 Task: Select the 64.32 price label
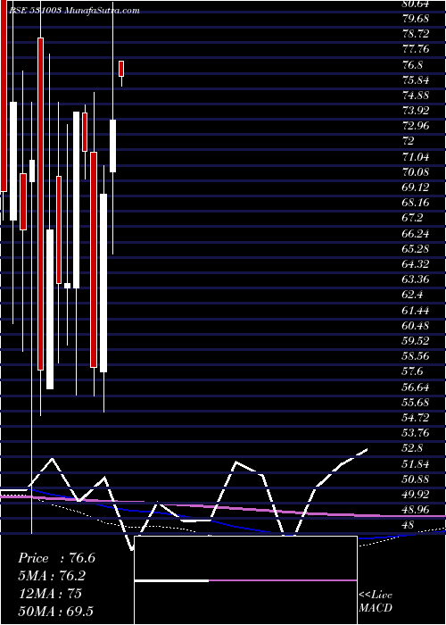point(417,264)
